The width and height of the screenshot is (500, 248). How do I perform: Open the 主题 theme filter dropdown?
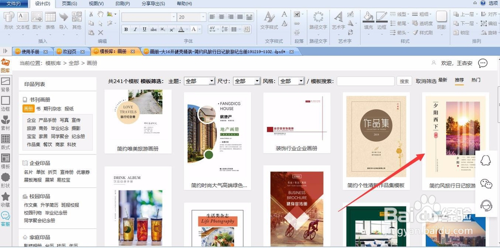coord(212,81)
